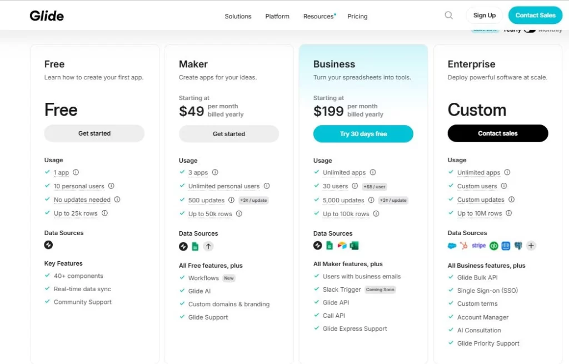Click the Excel icon under Business
The height and width of the screenshot is (364, 569).
click(355, 246)
